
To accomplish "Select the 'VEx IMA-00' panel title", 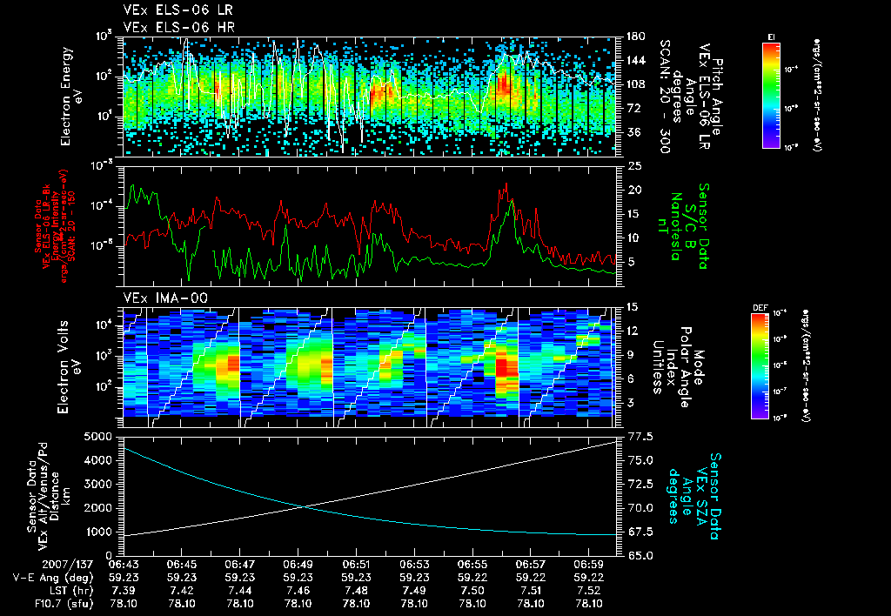I will [165, 298].
